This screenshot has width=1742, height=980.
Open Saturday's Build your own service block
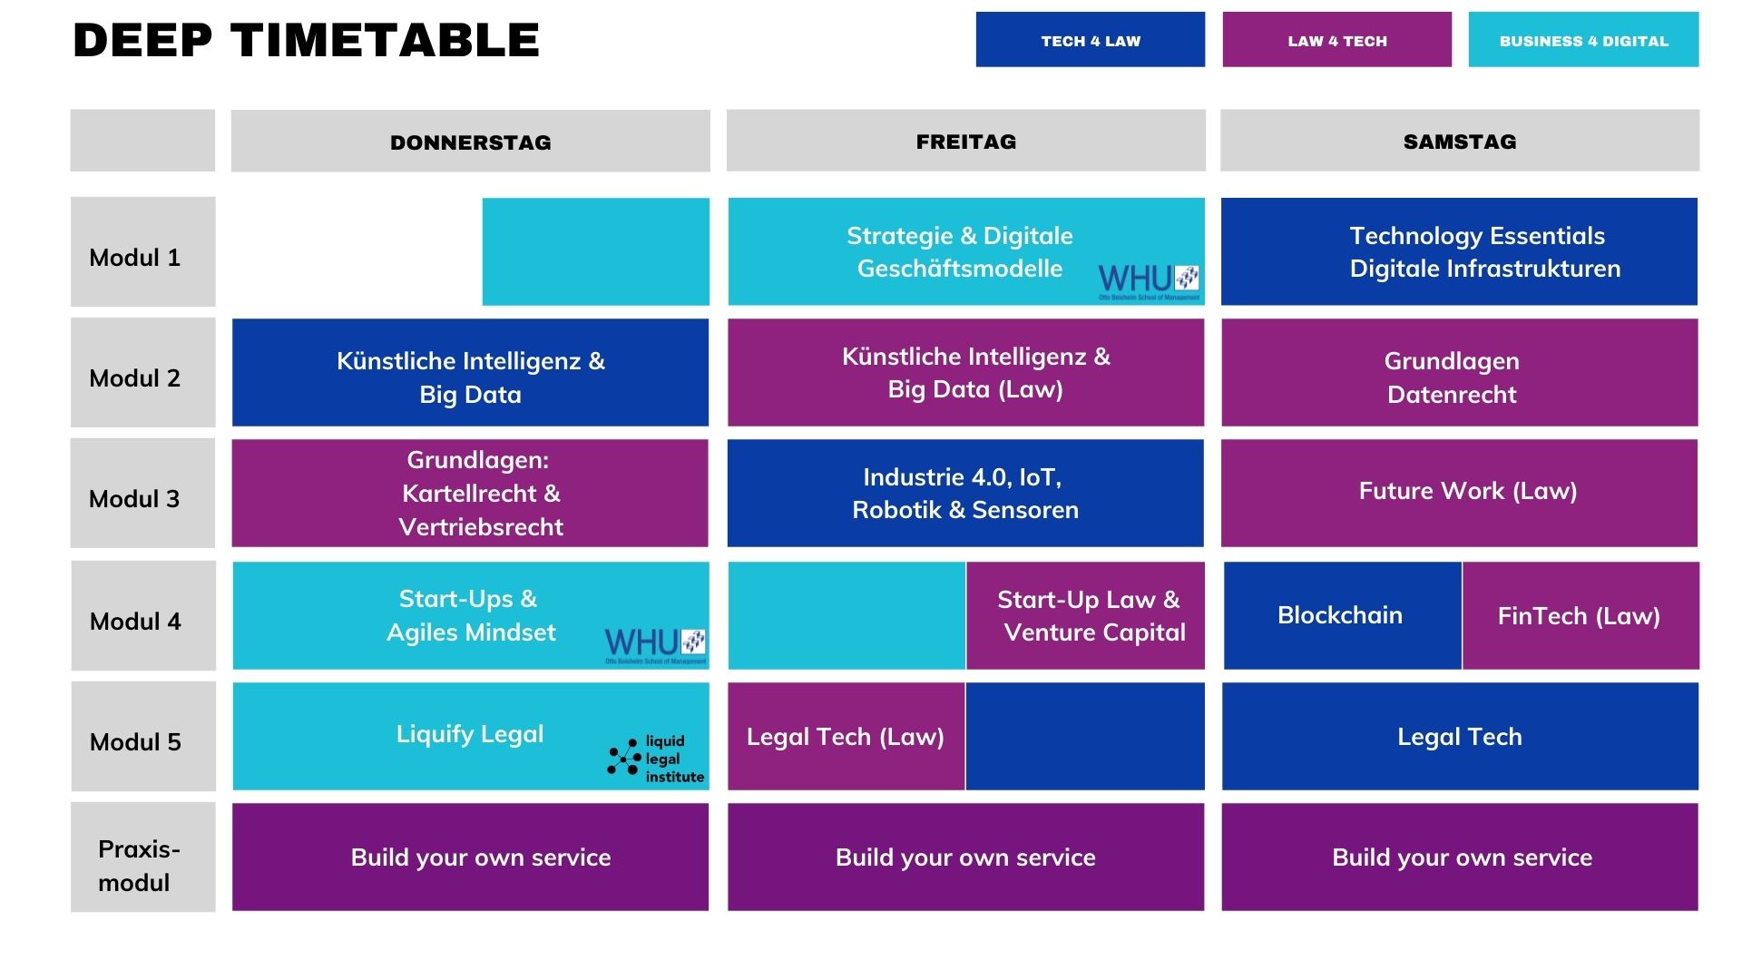pos(1460,857)
